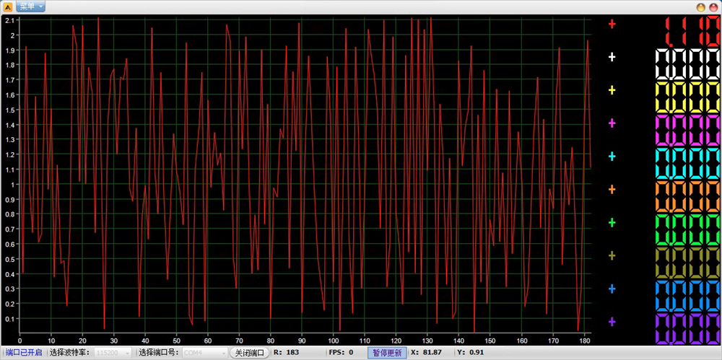This screenshot has height=360, width=722.
Task: Click the white plus channel marker
Action: pos(612,57)
